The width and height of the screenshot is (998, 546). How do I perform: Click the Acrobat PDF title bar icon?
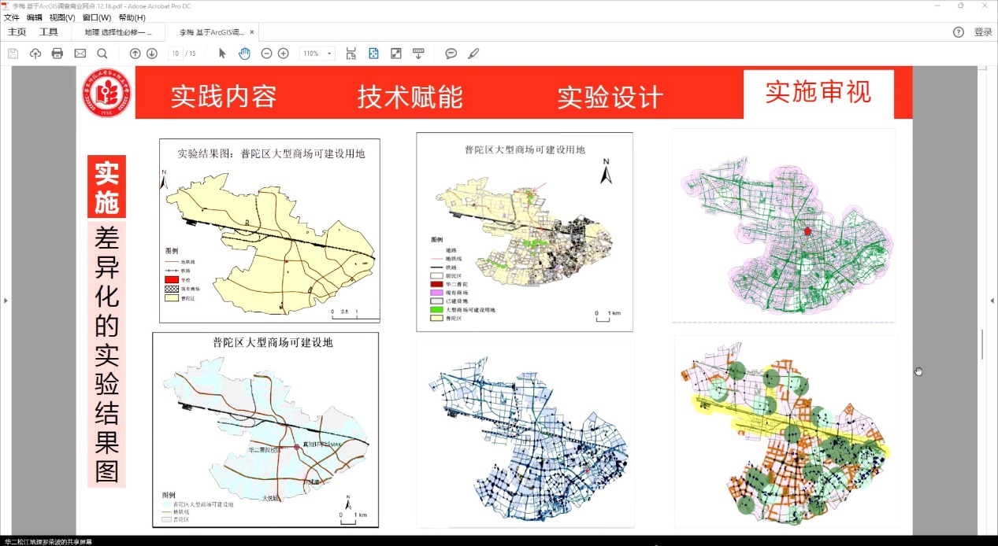[x=6, y=6]
